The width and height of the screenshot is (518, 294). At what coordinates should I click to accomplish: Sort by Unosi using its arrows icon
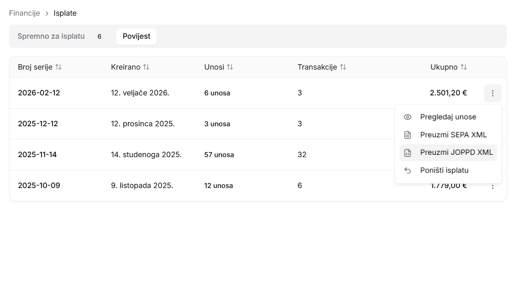point(230,67)
